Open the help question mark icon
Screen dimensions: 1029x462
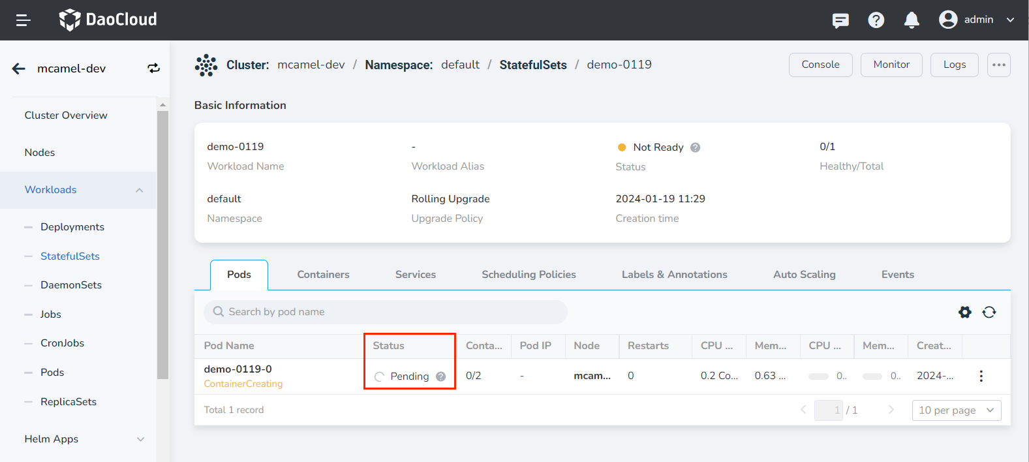876,20
